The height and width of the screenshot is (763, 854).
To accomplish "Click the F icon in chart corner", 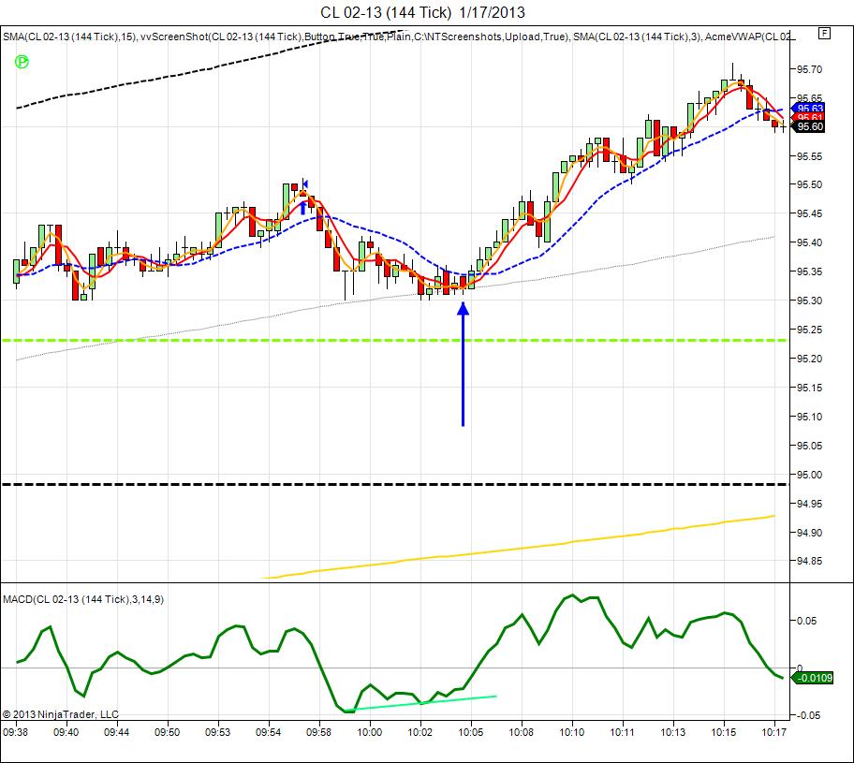I will pos(825,34).
